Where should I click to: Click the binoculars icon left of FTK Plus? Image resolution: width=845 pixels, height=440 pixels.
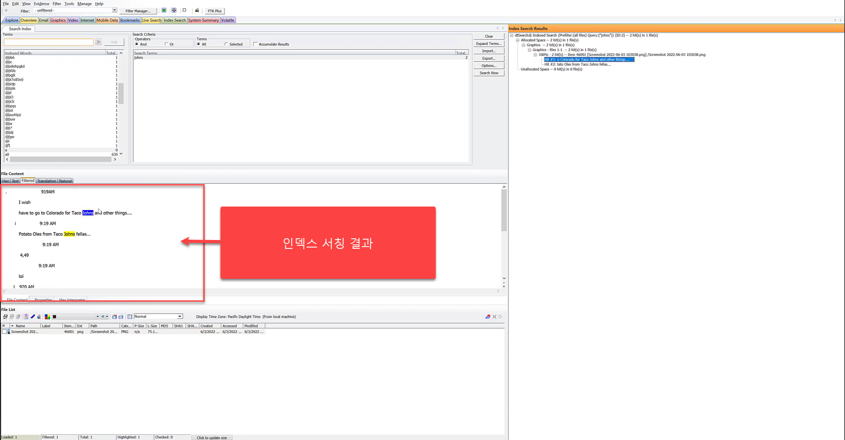click(197, 11)
